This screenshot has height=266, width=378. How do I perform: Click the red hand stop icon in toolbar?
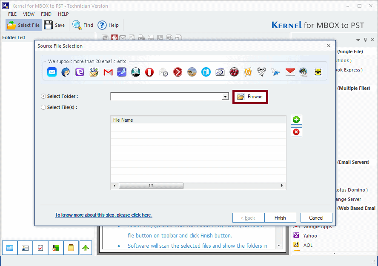114,37
